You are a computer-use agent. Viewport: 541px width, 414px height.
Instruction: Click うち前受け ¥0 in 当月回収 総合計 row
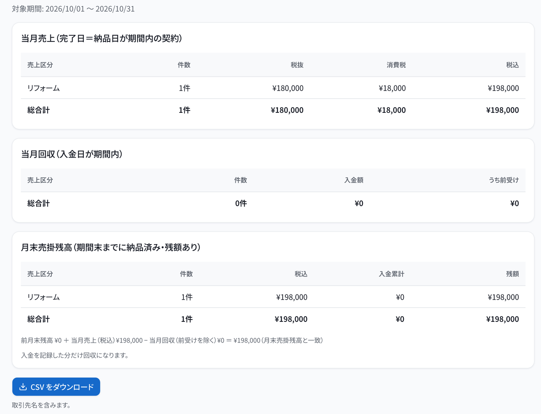pos(514,203)
